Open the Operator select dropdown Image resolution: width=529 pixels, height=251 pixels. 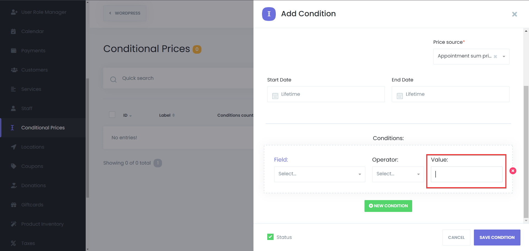[398, 174]
